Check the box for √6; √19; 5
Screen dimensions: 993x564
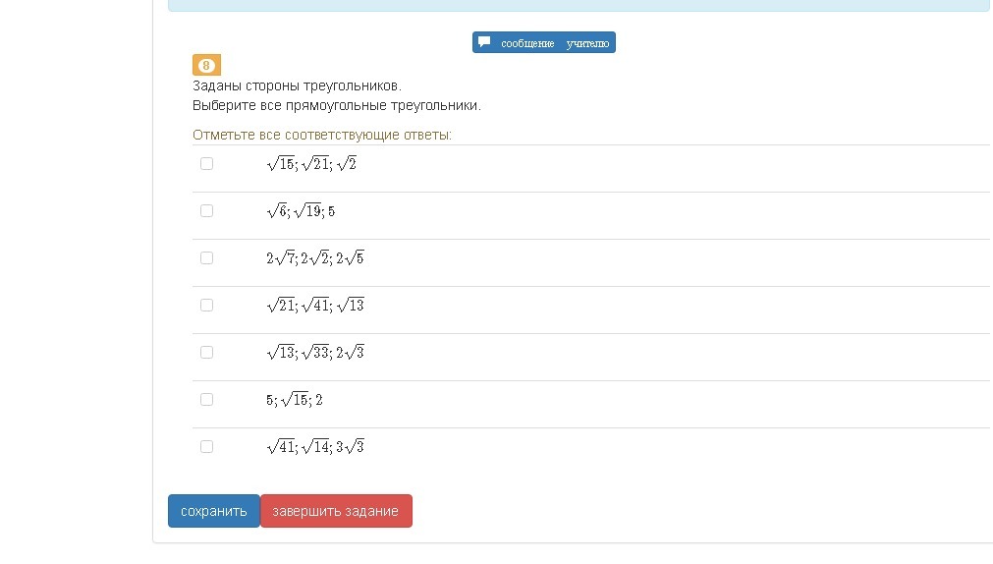point(206,210)
